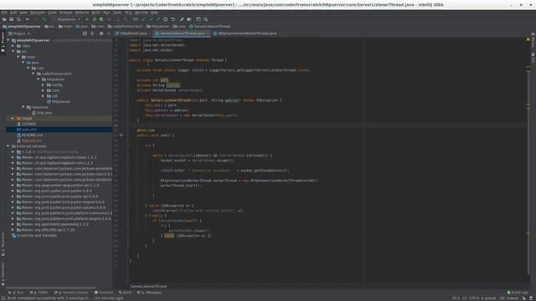Open the TODO tool window
The width and height of the screenshot is (536, 301).
pyautogui.click(x=39, y=293)
